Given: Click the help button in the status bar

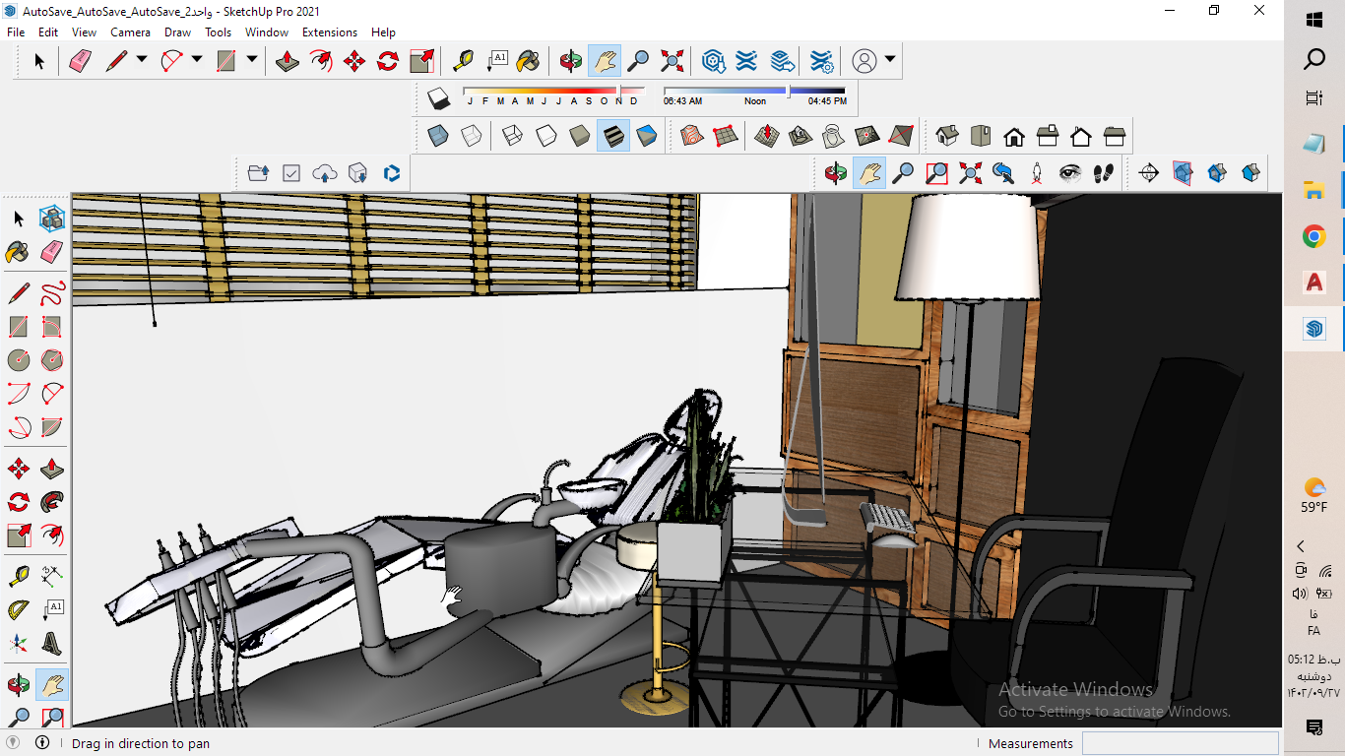Looking at the screenshot, I should click(40, 743).
